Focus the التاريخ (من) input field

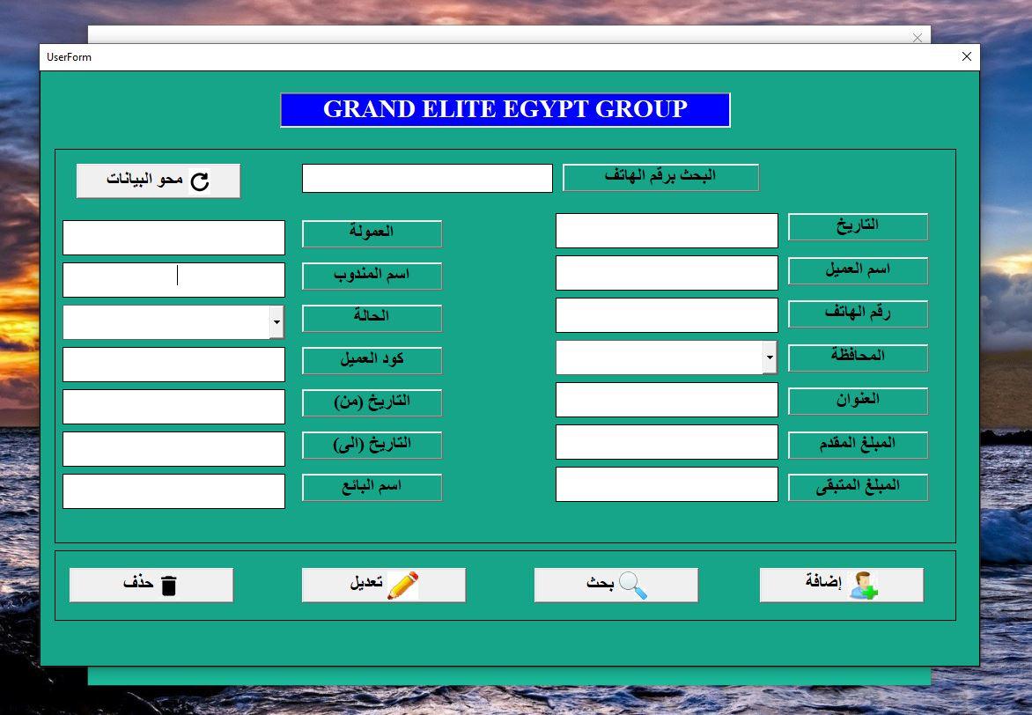coord(173,406)
